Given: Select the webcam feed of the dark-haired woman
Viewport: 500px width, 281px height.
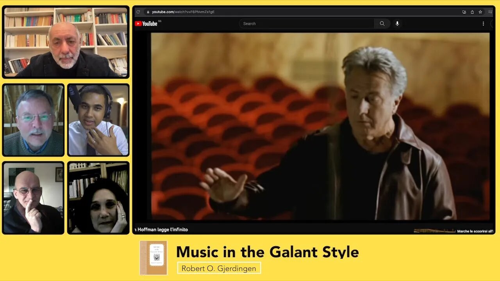Looking at the screenshot, I should click(98, 198).
